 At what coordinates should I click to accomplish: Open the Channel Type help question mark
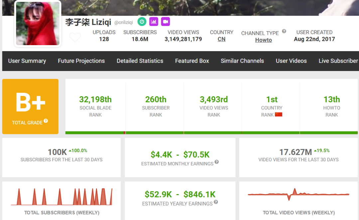(284, 31)
